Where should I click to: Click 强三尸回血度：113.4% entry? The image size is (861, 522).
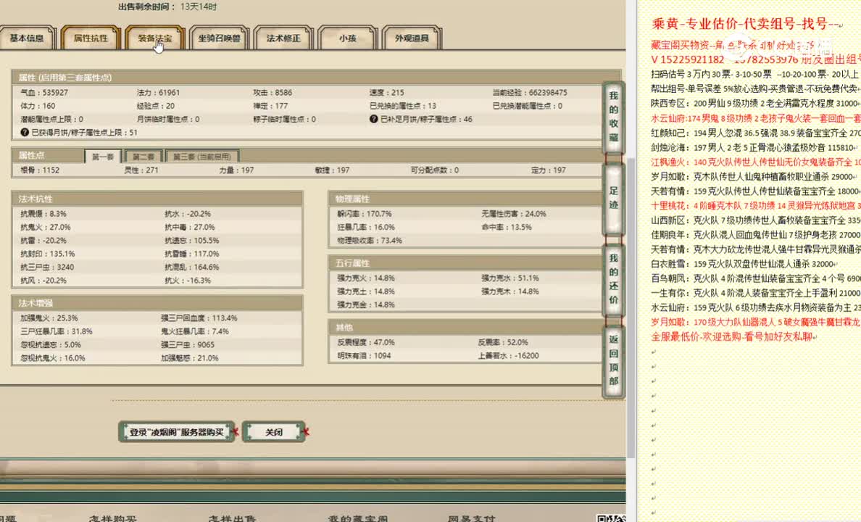tap(199, 318)
